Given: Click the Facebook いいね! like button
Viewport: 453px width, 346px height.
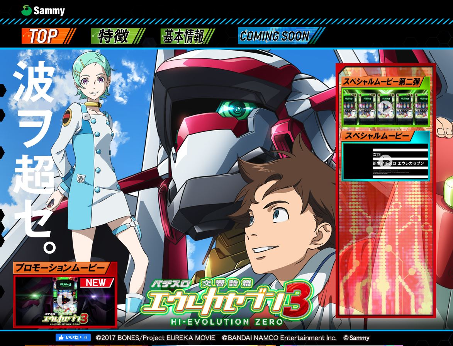Looking at the screenshot, I should (x=73, y=337).
